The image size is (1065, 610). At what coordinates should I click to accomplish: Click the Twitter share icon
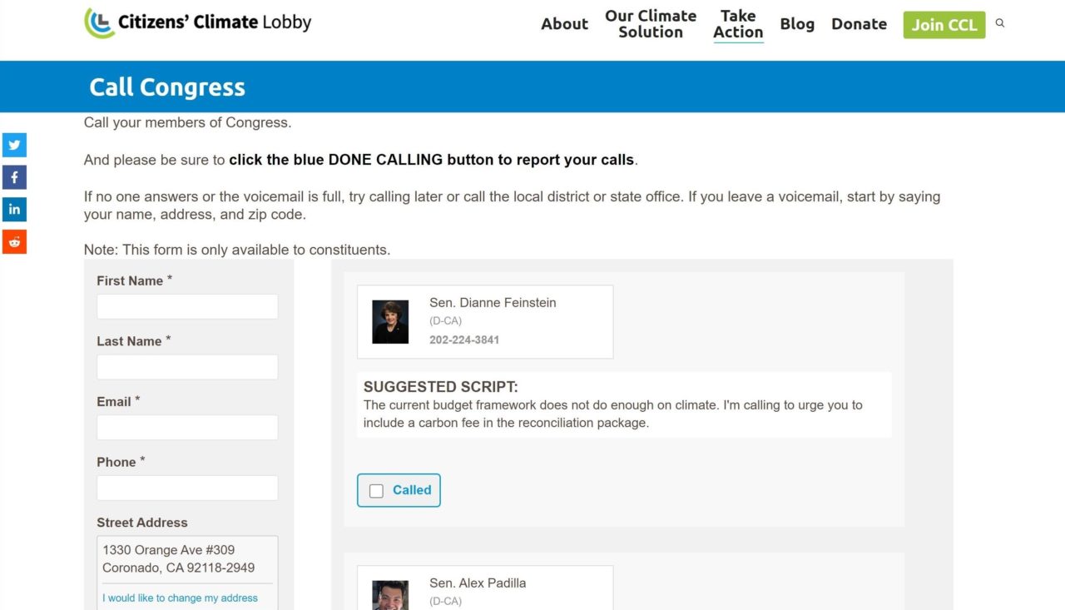click(x=14, y=145)
